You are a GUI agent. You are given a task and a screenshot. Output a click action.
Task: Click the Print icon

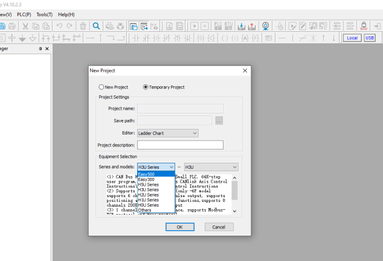(120, 26)
